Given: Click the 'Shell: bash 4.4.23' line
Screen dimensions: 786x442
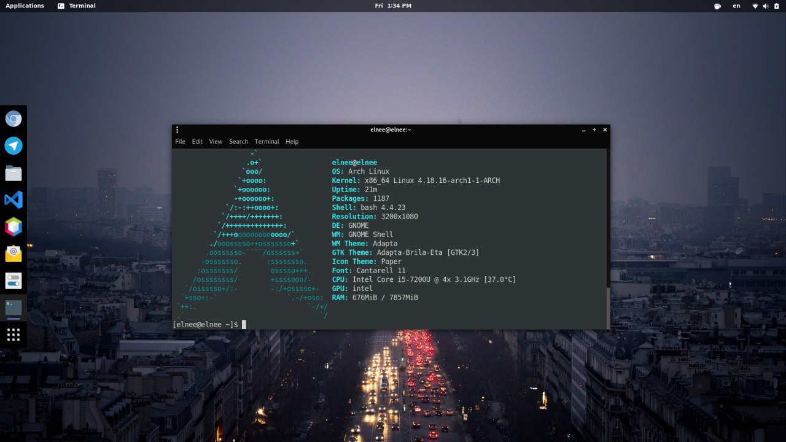Looking at the screenshot, I should 368,207.
